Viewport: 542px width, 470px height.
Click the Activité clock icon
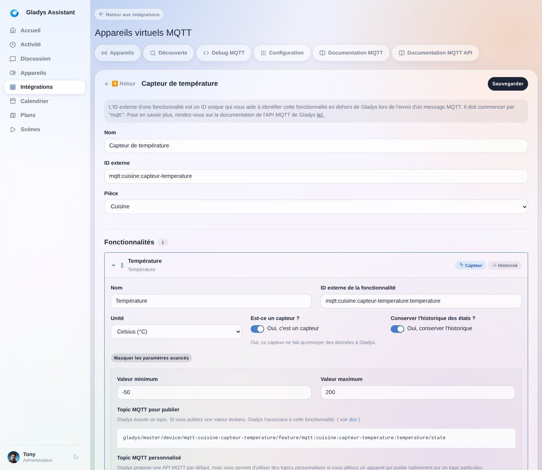13,44
